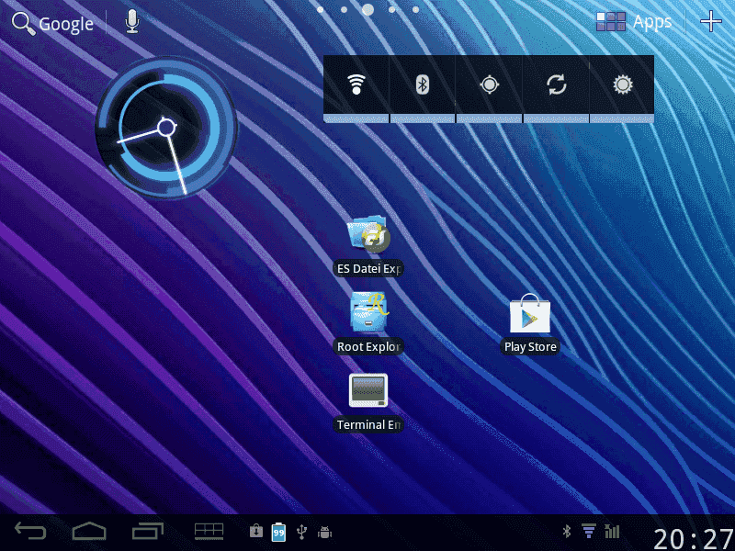Tap the plus icon to add widgets

710,21
